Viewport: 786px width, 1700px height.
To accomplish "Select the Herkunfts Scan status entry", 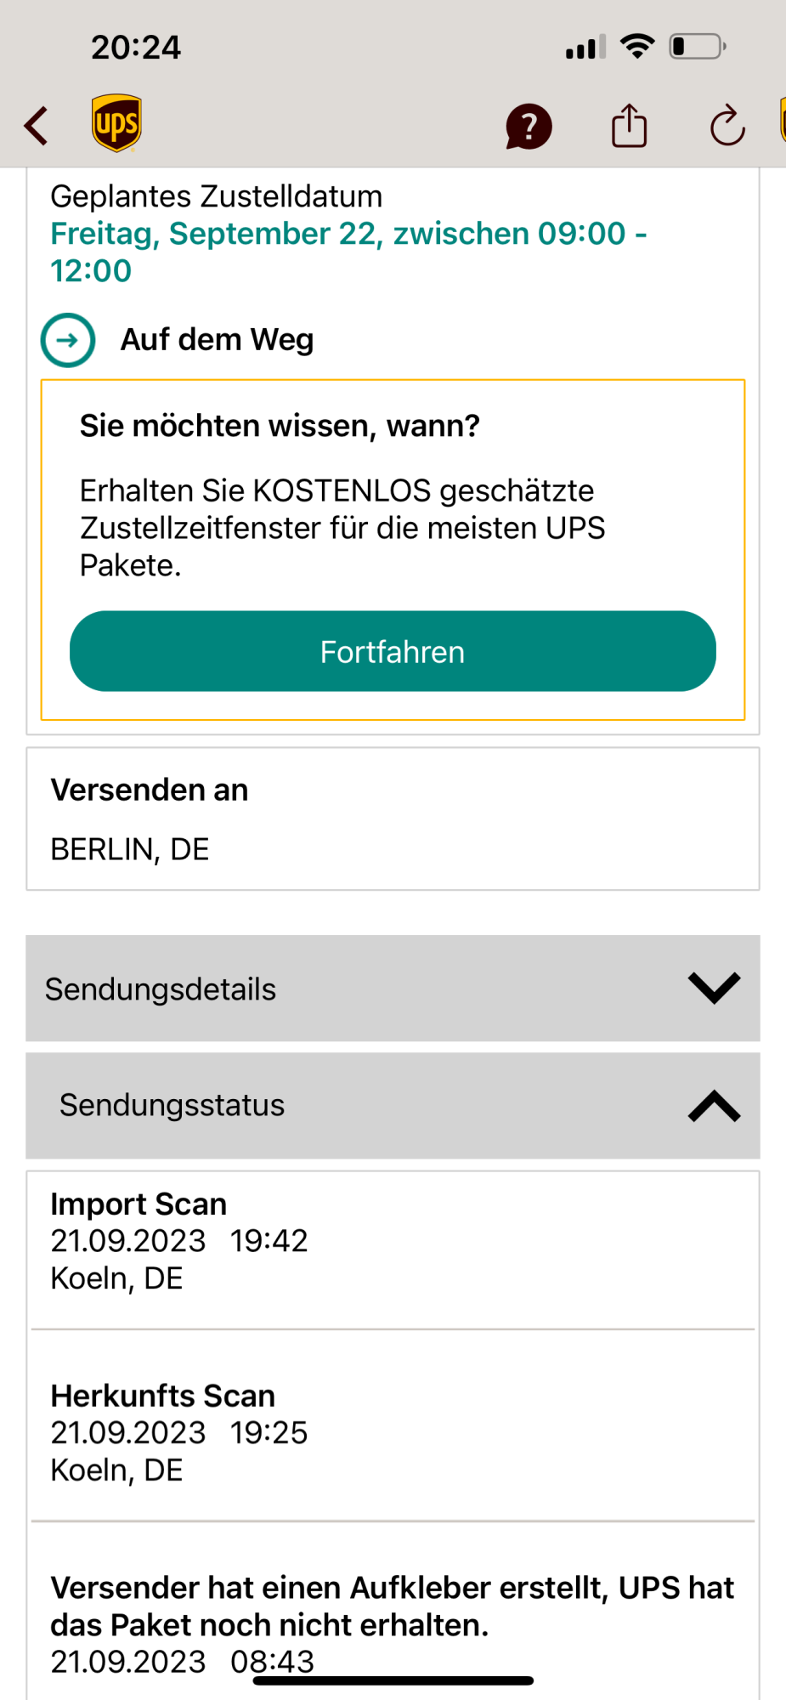I will point(393,1432).
